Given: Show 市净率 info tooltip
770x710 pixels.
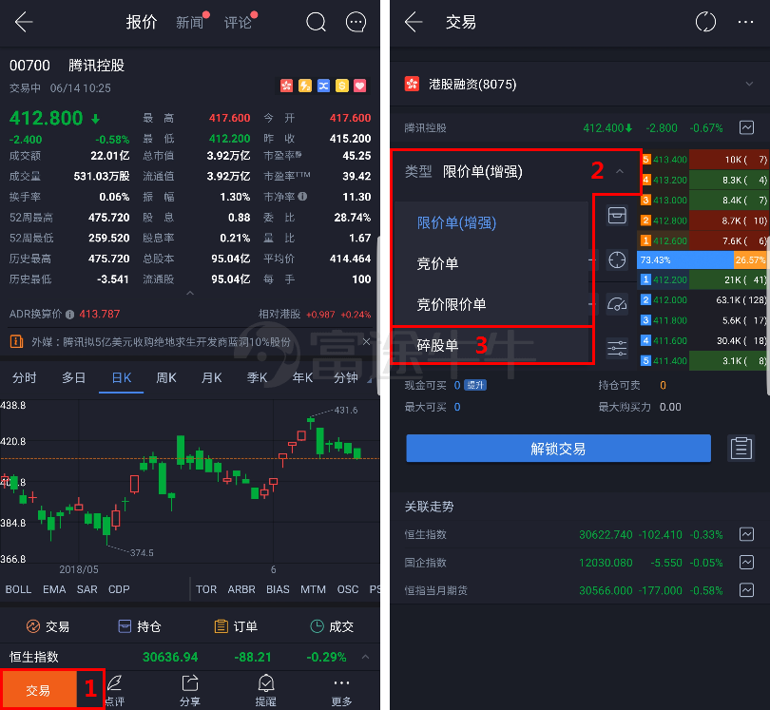Looking at the screenshot, I should click(x=302, y=197).
